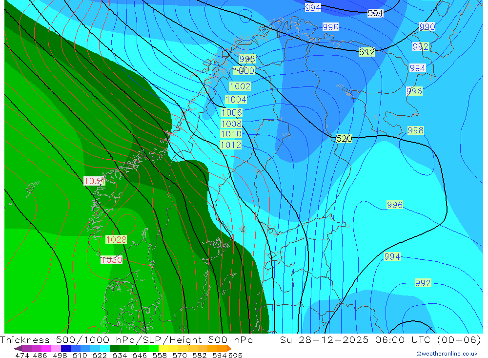The image size is (488, 358).
Task: Click the '(00+06)' forecast offset text
Action: (459, 339)
